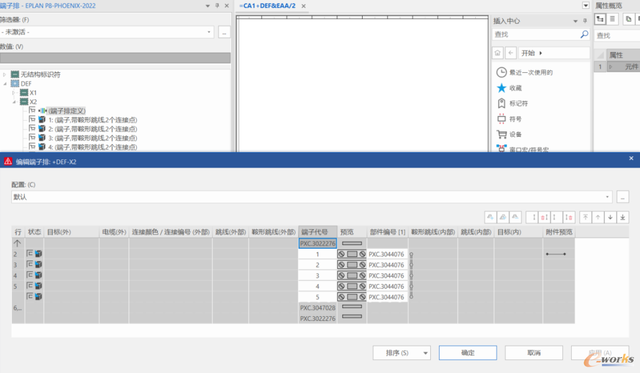Switch to the =CA1+DEF&EAA/2 tab
This screenshot has height=373, width=640.
[x=267, y=6]
